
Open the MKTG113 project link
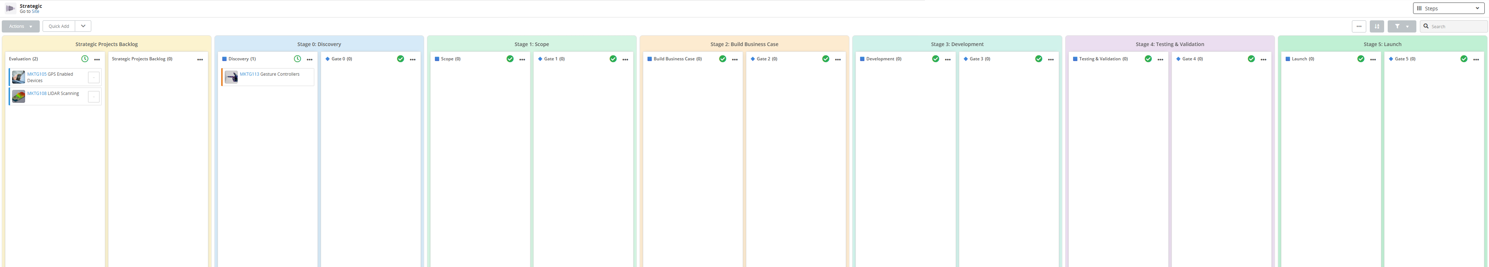(x=249, y=74)
